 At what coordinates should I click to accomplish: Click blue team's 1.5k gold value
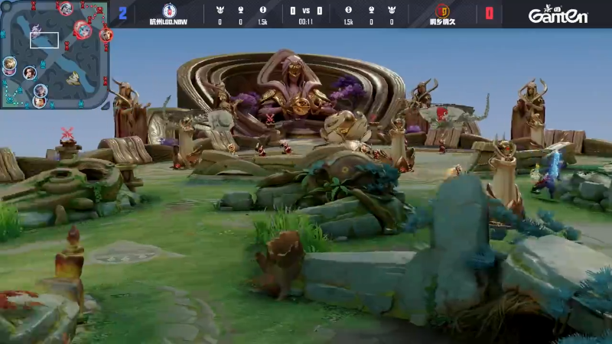[x=262, y=22]
